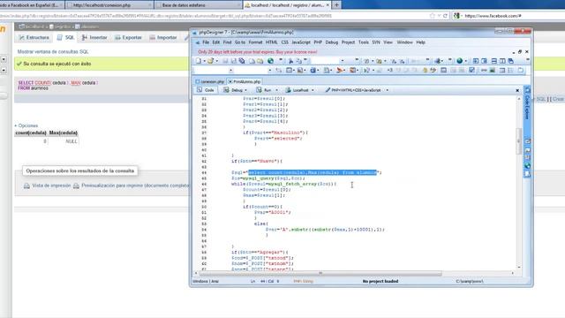Click the browser search box showing facebook.com

coord(508,16)
